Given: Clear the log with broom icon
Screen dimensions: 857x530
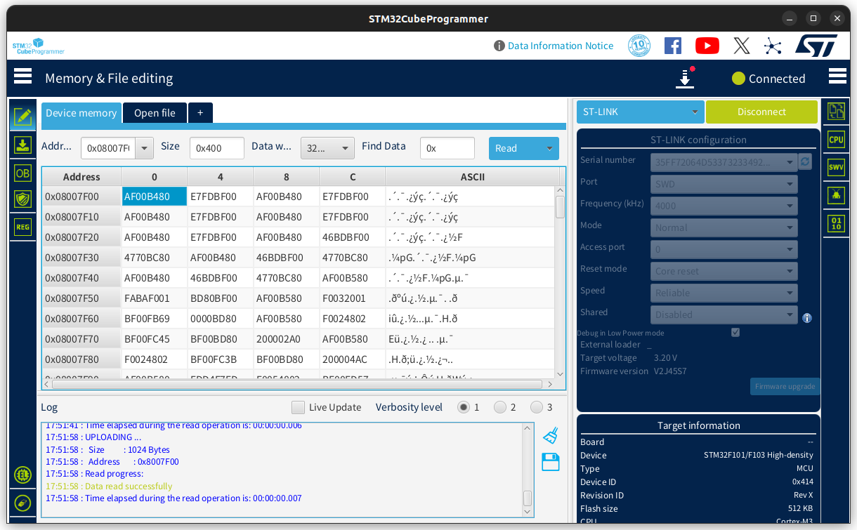Looking at the screenshot, I should (x=551, y=435).
